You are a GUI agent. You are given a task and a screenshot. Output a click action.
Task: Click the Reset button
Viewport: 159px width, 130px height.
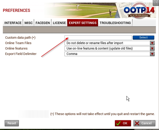tap(12, 123)
